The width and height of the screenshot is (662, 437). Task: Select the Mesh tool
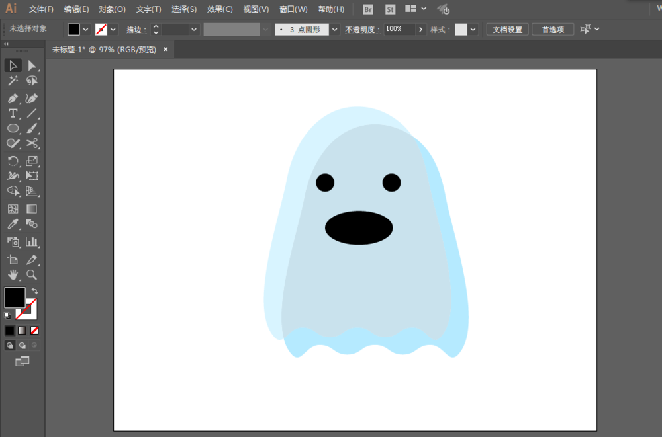(13, 209)
